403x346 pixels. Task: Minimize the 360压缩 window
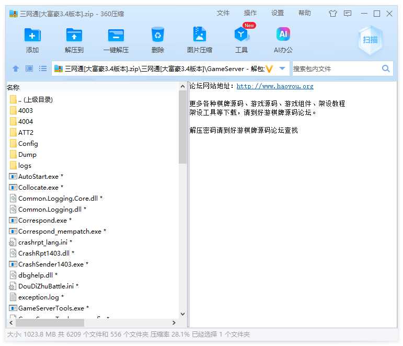tap(364, 14)
